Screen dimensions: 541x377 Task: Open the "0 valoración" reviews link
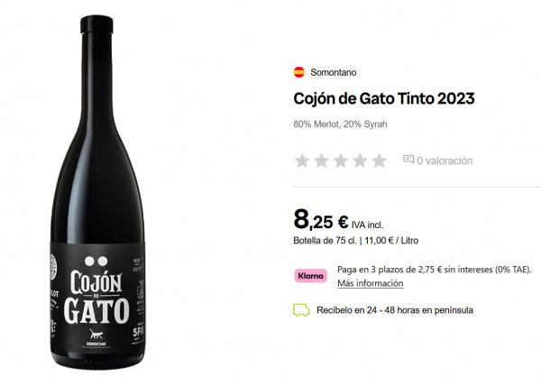tap(445, 161)
